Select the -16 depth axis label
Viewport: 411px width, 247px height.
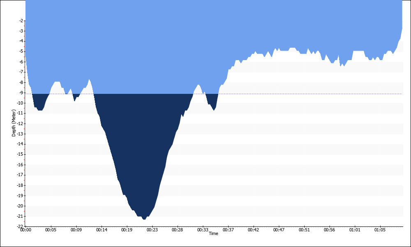pyautogui.click(x=20, y=165)
